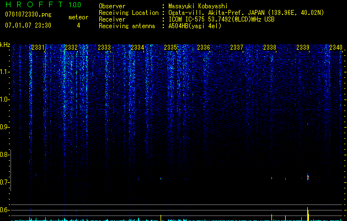
Task: Select the filename 0701072330.png
Action: 28,14
